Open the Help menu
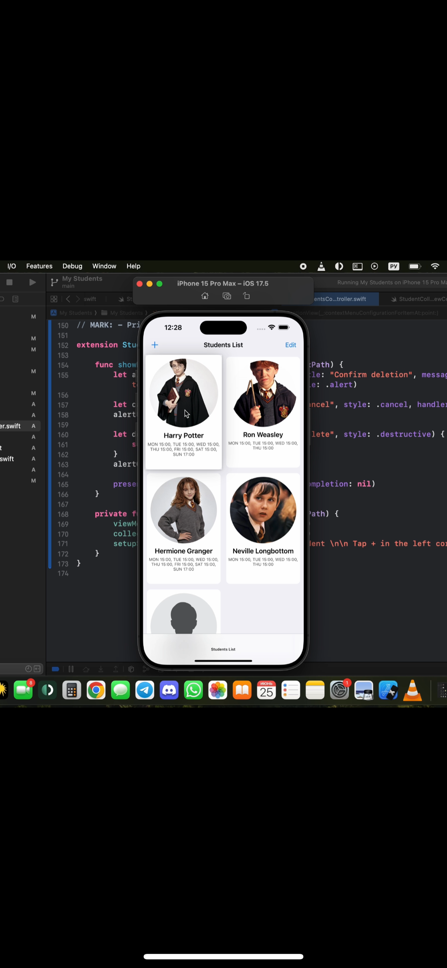This screenshot has width=447, height=968. coord(133,266)
